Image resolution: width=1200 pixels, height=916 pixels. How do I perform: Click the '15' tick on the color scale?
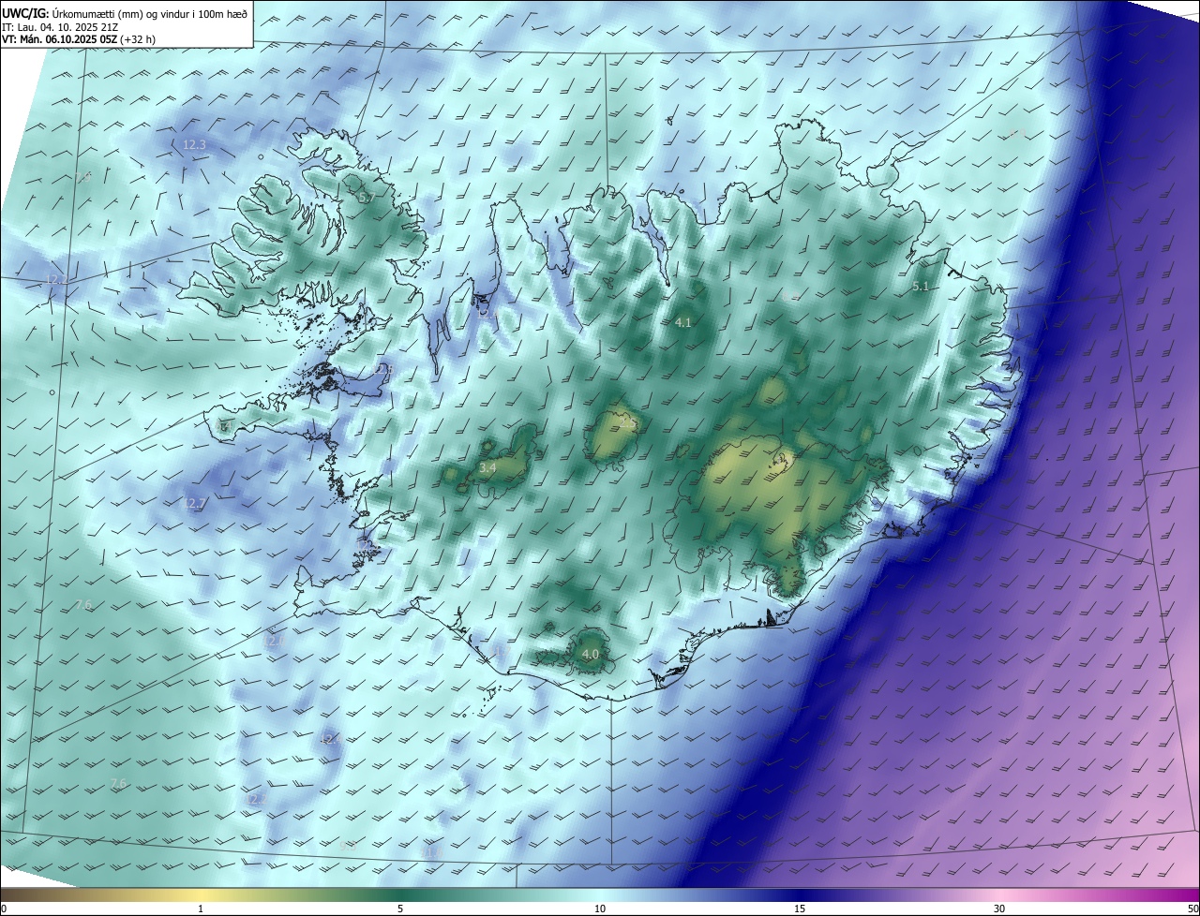[x=800, y=909]
